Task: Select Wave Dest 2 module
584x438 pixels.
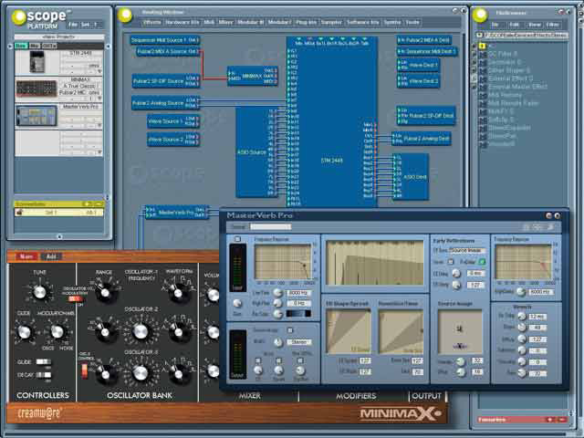Action: 418,81
